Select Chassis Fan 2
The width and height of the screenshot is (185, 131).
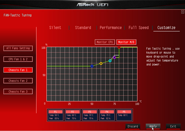pyautogui.click(x=18, y=81)
